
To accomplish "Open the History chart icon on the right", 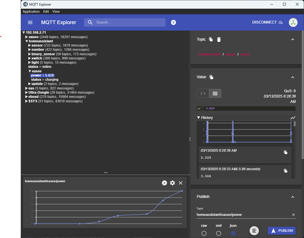I will (293, 118).
